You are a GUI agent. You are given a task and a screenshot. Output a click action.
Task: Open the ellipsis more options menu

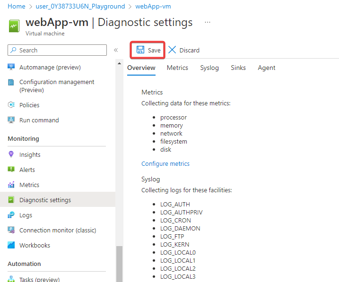pyautogui.click(x=207, y=22)
